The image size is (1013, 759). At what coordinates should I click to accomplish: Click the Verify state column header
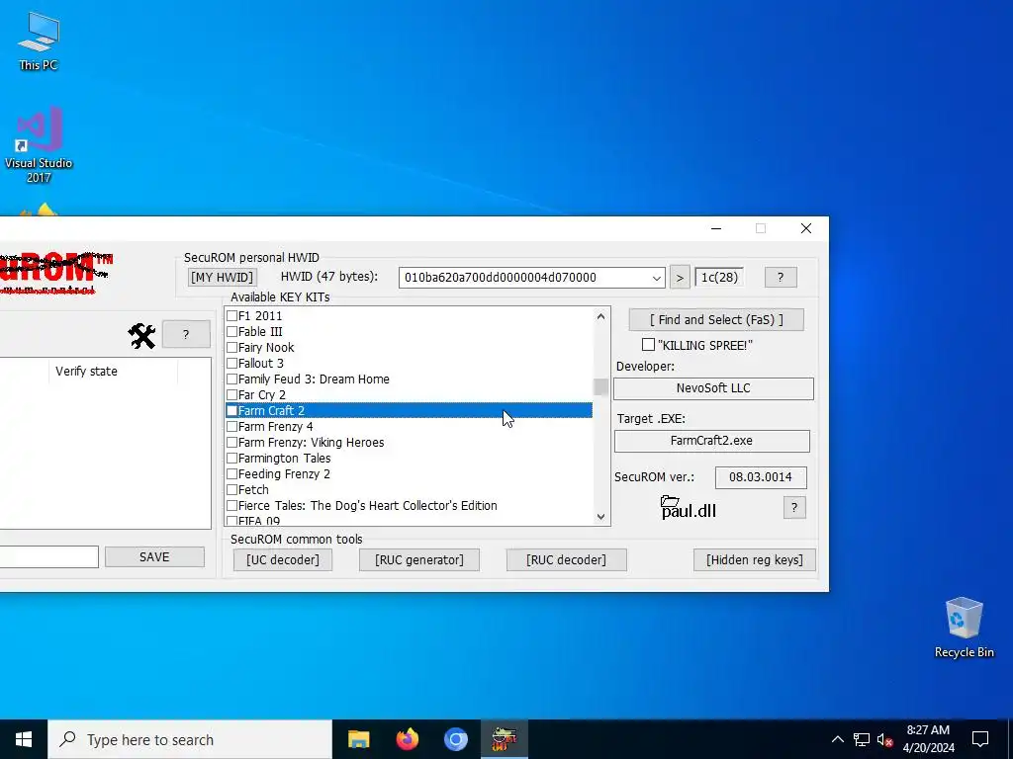tap(113, 372)
